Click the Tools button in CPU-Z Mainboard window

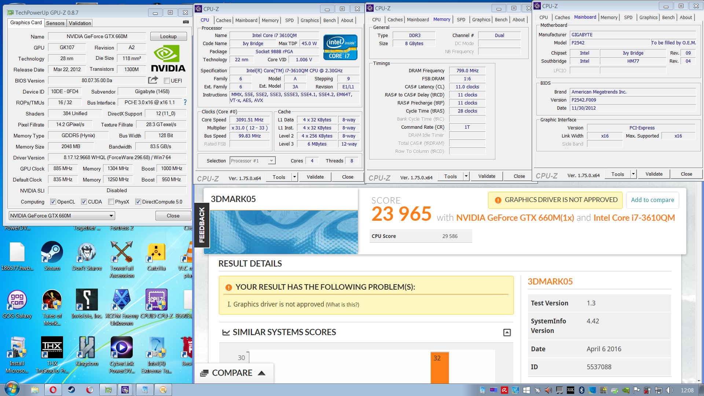[617, 174]
